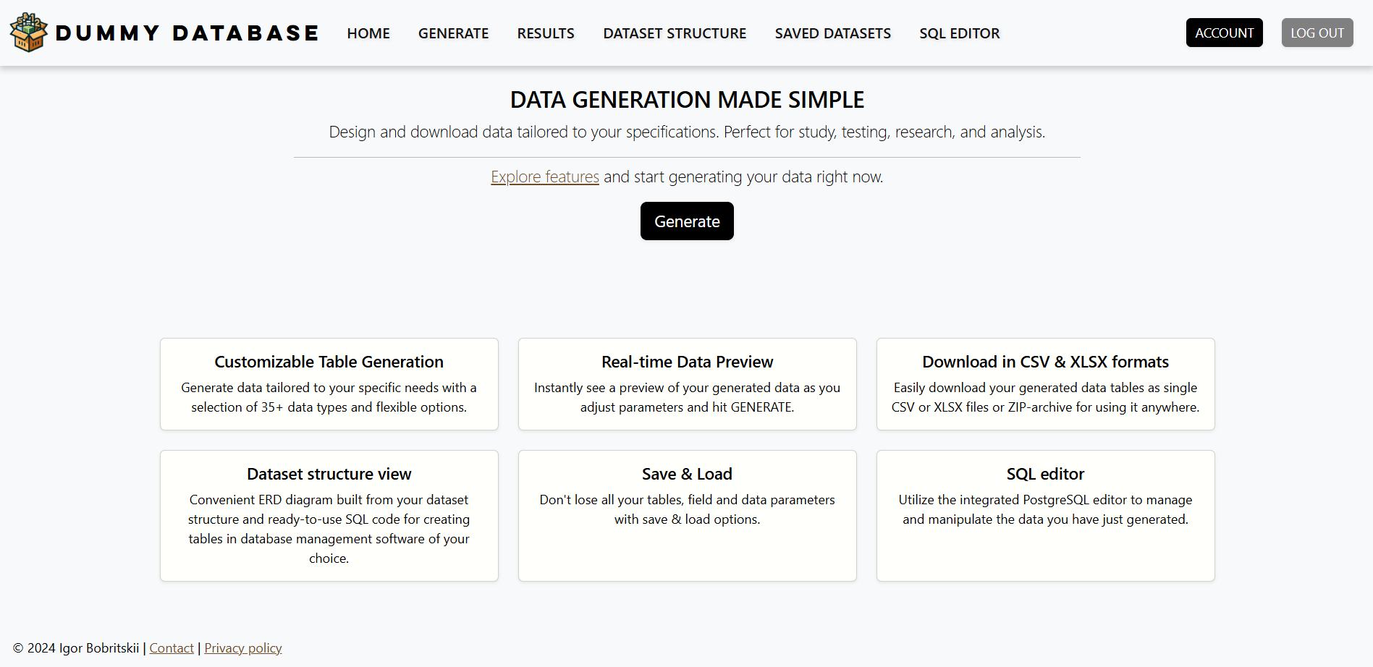
Task: Click the black Generate button
Action: (687, 221)
